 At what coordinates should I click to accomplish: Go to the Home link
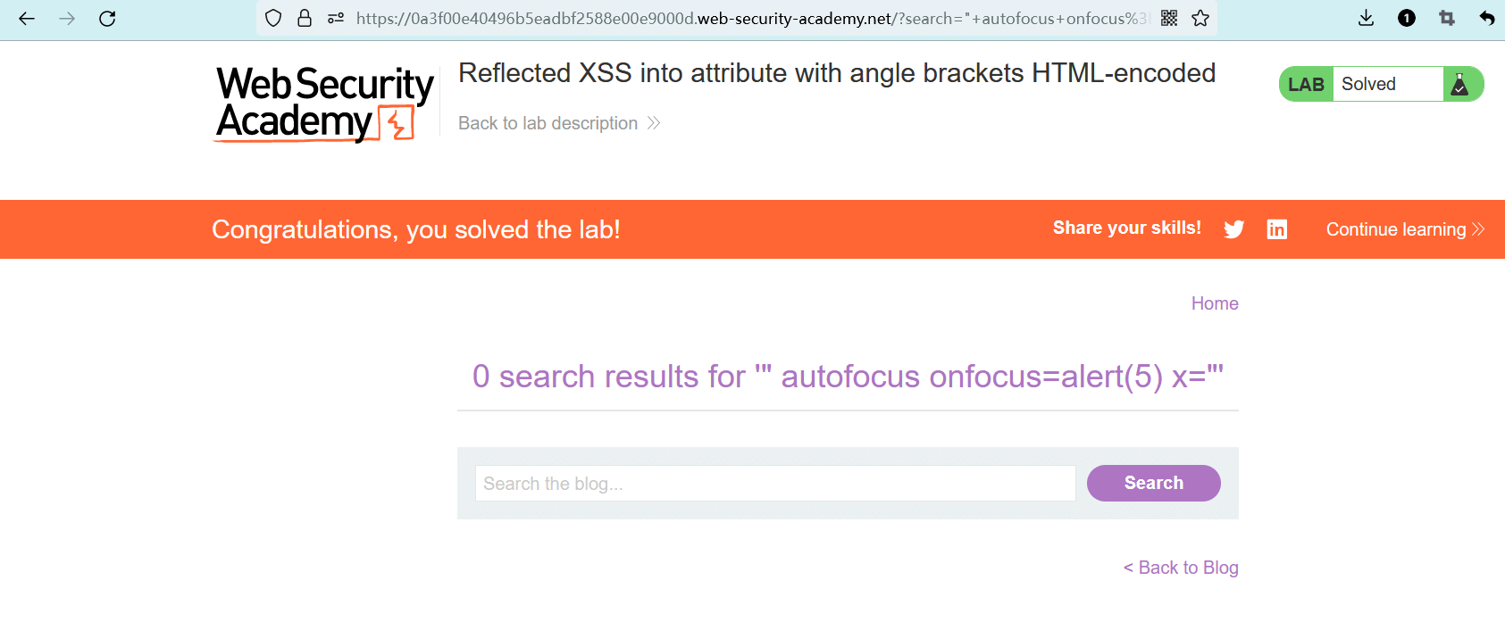1214,303
